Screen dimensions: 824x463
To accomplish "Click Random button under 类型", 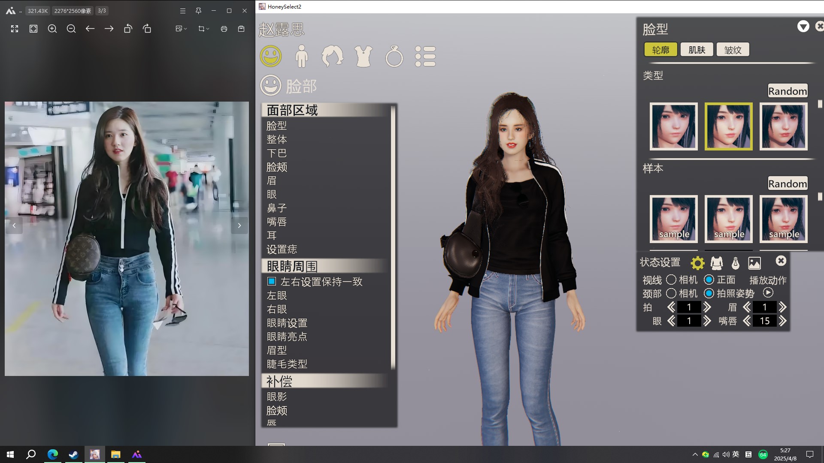I will tap(787, 91).
